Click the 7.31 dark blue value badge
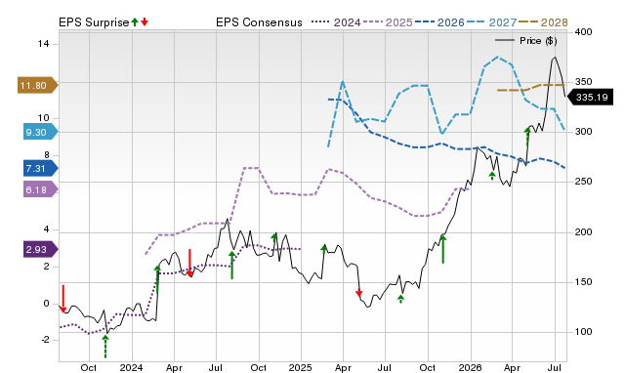This screenshot has width=625, height=373. pyautogui.click(x=40, y=168)
